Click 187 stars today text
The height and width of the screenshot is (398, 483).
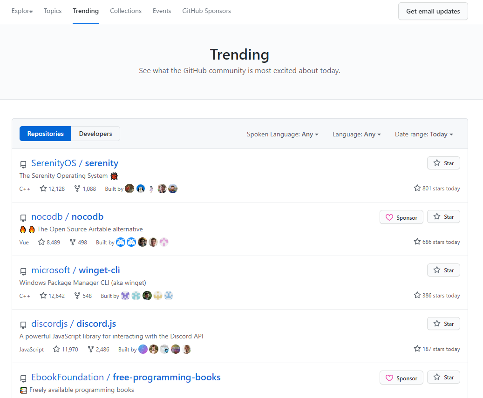[437, 349]
